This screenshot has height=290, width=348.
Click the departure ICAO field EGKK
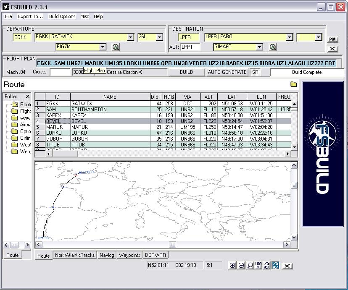22,37
